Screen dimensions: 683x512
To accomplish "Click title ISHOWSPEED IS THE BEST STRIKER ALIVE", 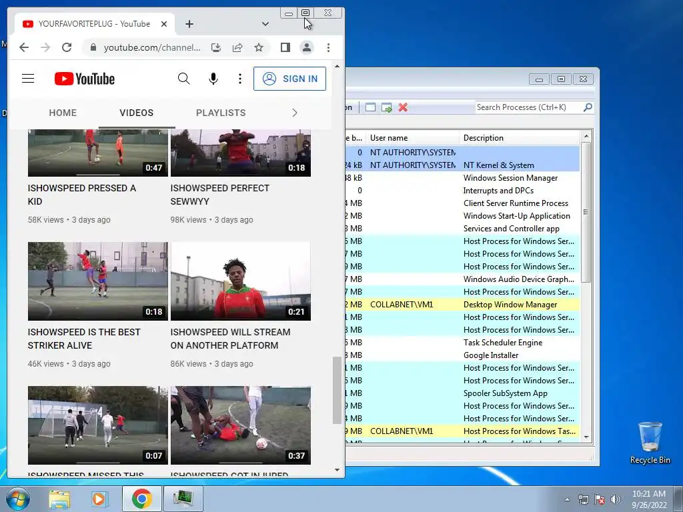I will [84, 338].
